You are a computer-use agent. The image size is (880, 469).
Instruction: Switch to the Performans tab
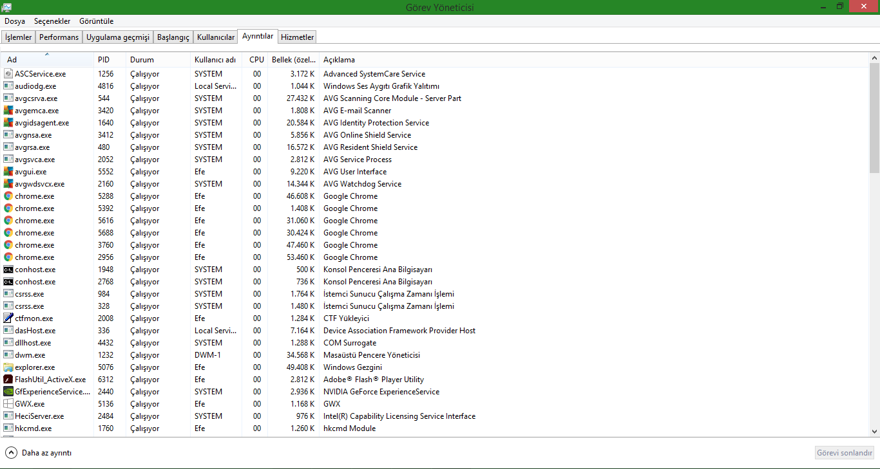pyautogui.click(x=59, y=37)
